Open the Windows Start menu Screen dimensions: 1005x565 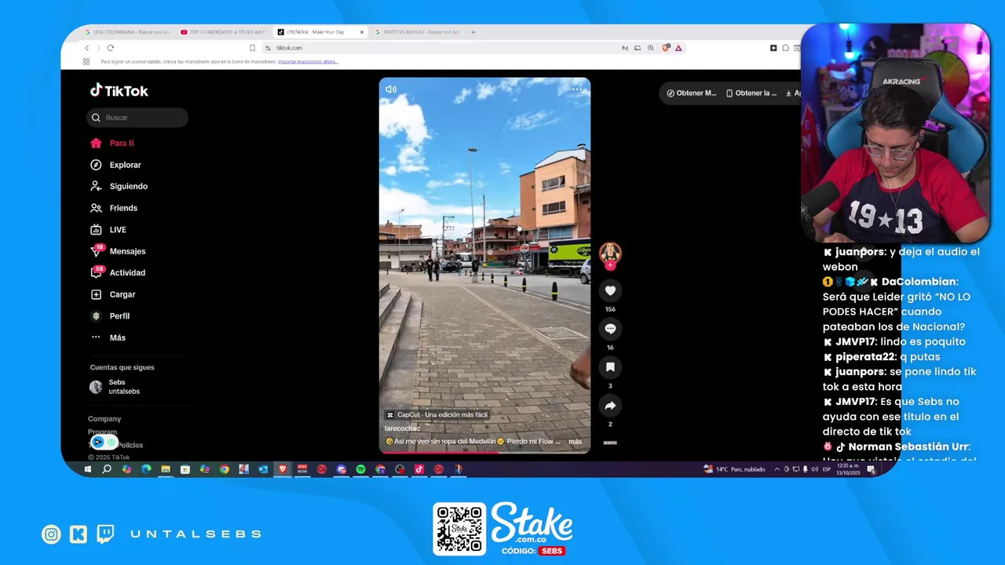pyautogui.click(x=87, y=469)
